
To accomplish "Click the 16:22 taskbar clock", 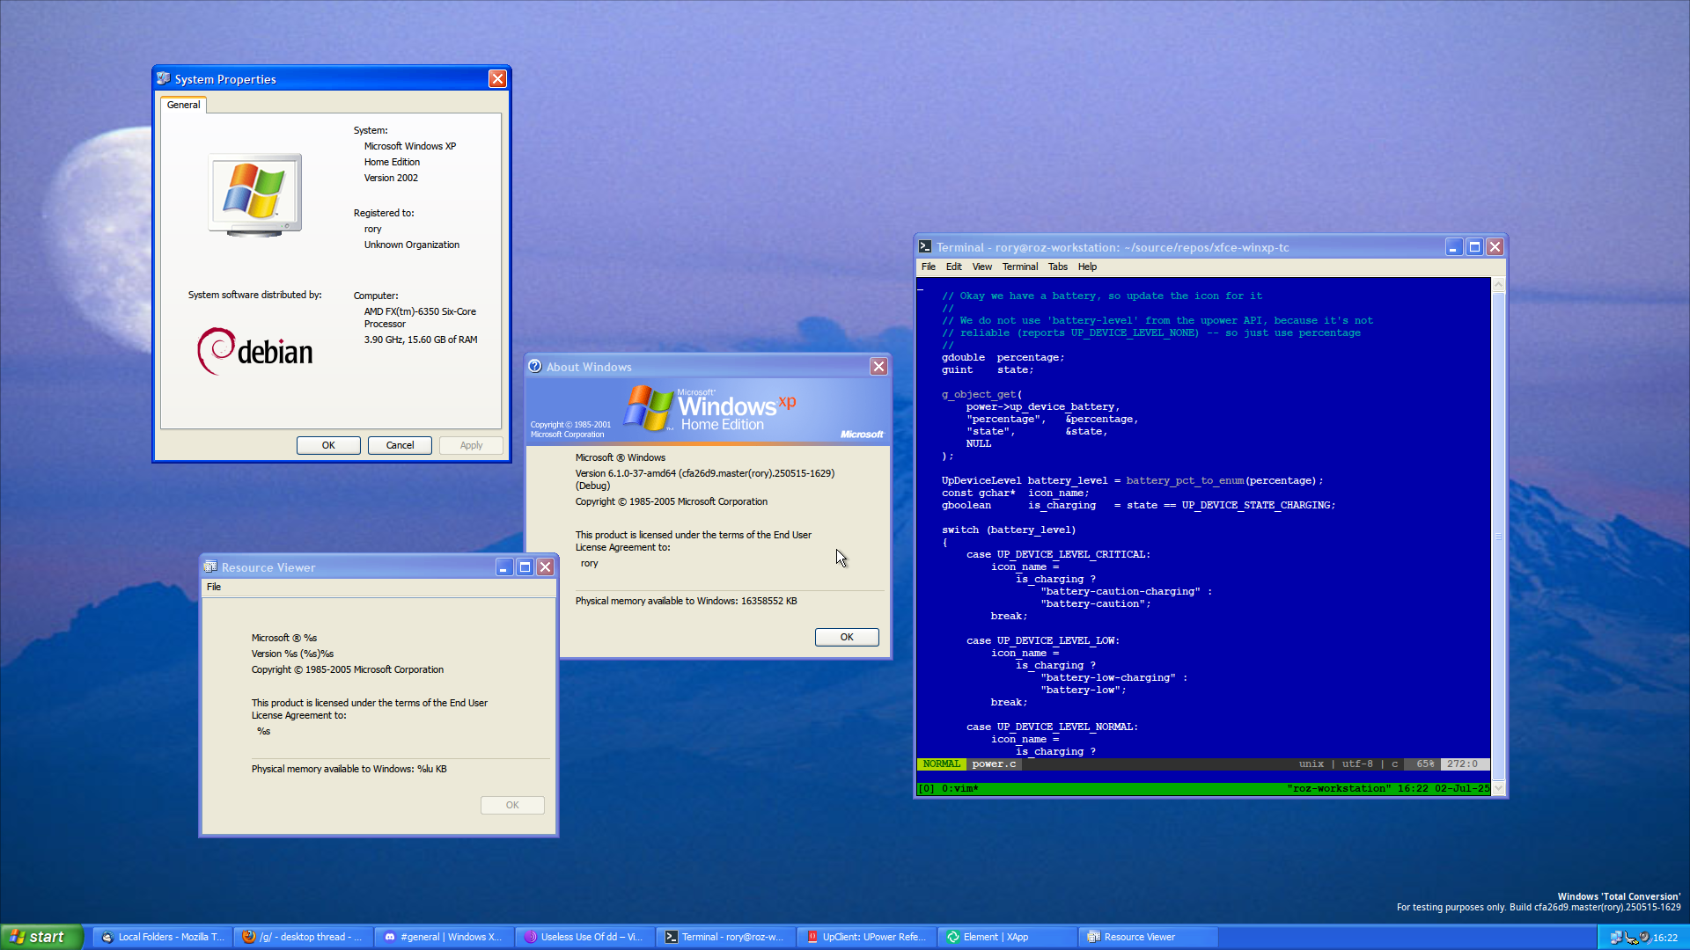I will (x=1665, y=938).
